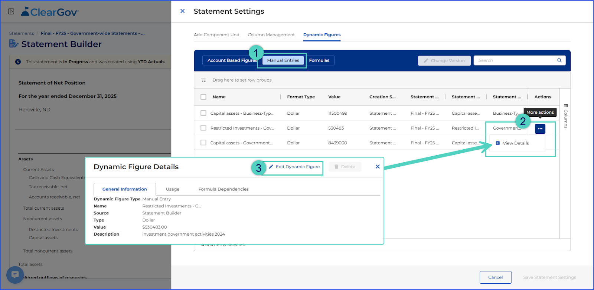
Task: Click the Cancel button
Action: pos(495,277)
